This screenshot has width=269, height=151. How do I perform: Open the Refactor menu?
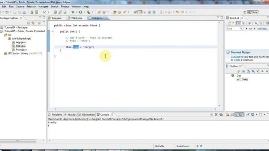click(x=31, y=7)
